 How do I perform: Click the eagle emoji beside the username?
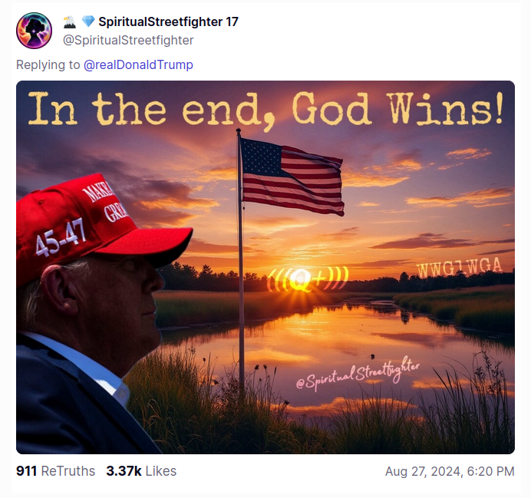pyautogui.click(x=69, y=22)
